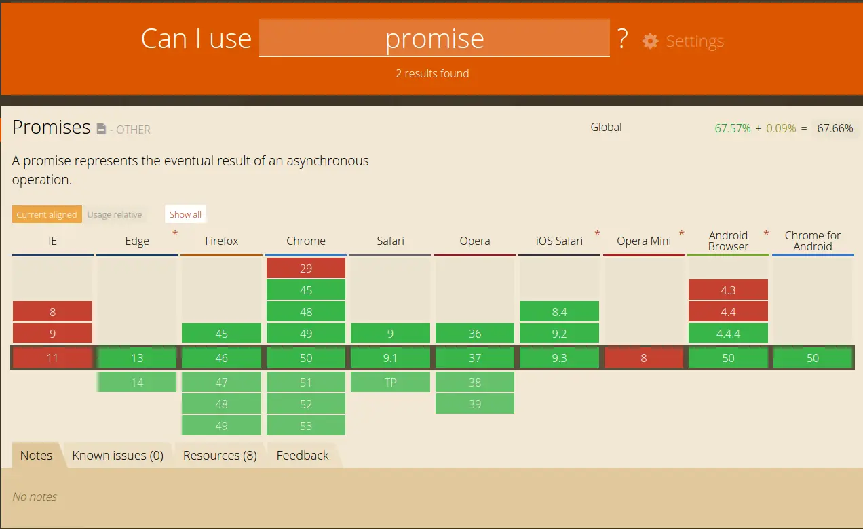Click the Android Browser column header
The image size is (863, 529).
(729, 241)
